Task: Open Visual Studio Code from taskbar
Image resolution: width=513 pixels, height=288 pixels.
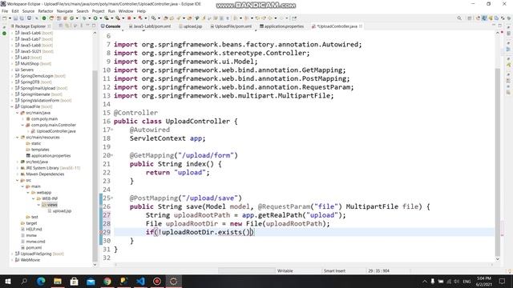Action: coord(140,281)
